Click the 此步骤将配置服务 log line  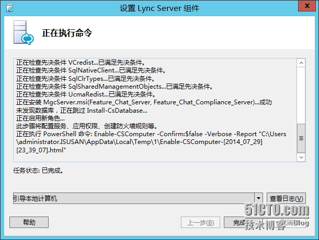[87, 126]
